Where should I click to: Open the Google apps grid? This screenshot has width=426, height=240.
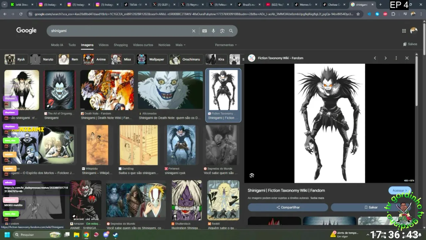pyautogui.click(x=404, y=31)
